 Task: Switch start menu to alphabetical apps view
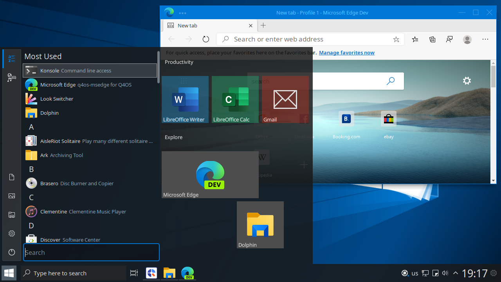[12, 59]
